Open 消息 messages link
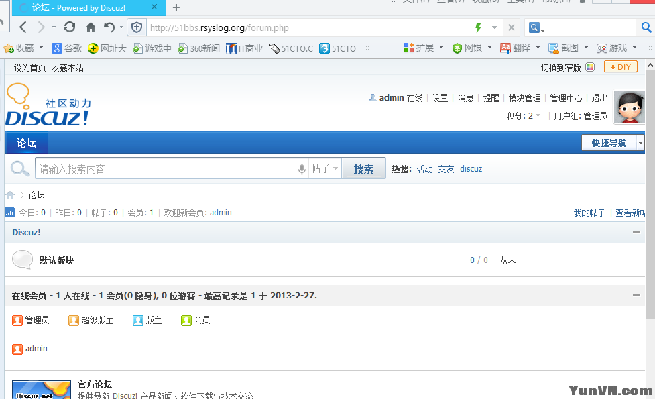This screenshot has height=399, width=655. click(x=465, y=98)
